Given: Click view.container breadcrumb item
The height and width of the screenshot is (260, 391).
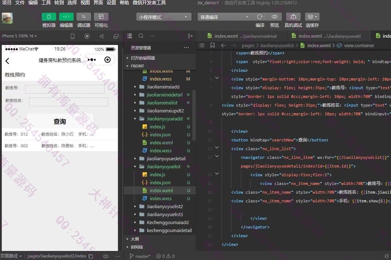Looking at the screenshot, I should [359, 45].
